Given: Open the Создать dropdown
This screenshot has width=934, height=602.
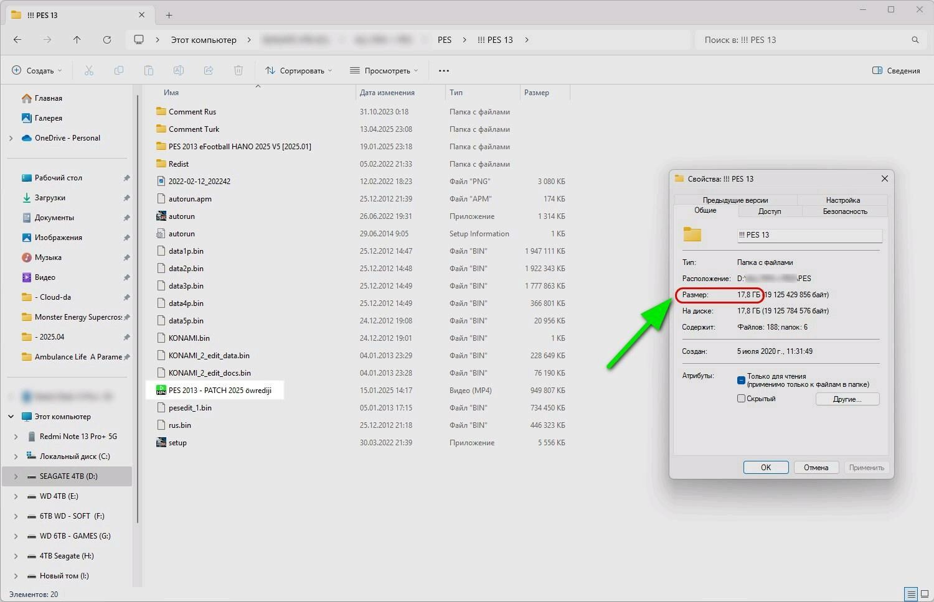Looking at the screenshot, I should pyautogui.click(x=37, y=71).
